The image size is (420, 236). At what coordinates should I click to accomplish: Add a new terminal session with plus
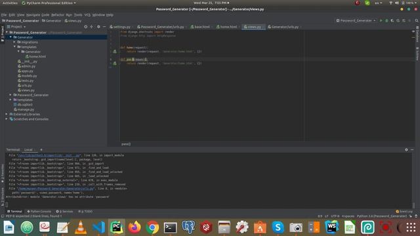(x=41, y=150)
